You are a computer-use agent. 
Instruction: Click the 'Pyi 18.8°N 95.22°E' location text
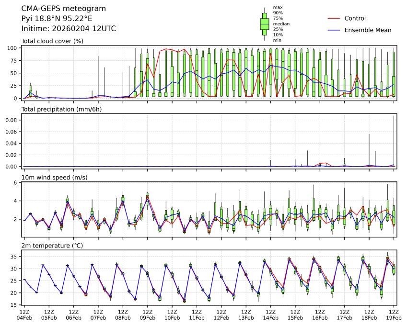pyautogui.click(x=57, y=19)
